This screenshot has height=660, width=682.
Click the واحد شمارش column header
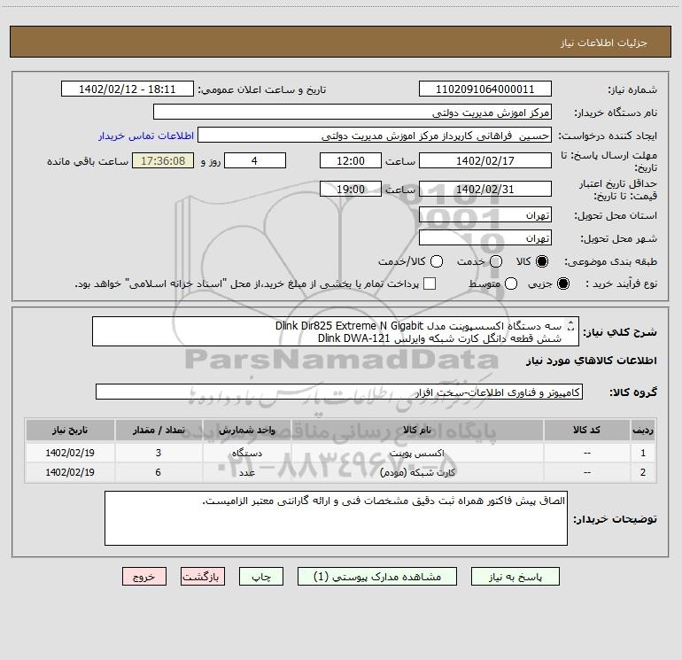(246, 431)
